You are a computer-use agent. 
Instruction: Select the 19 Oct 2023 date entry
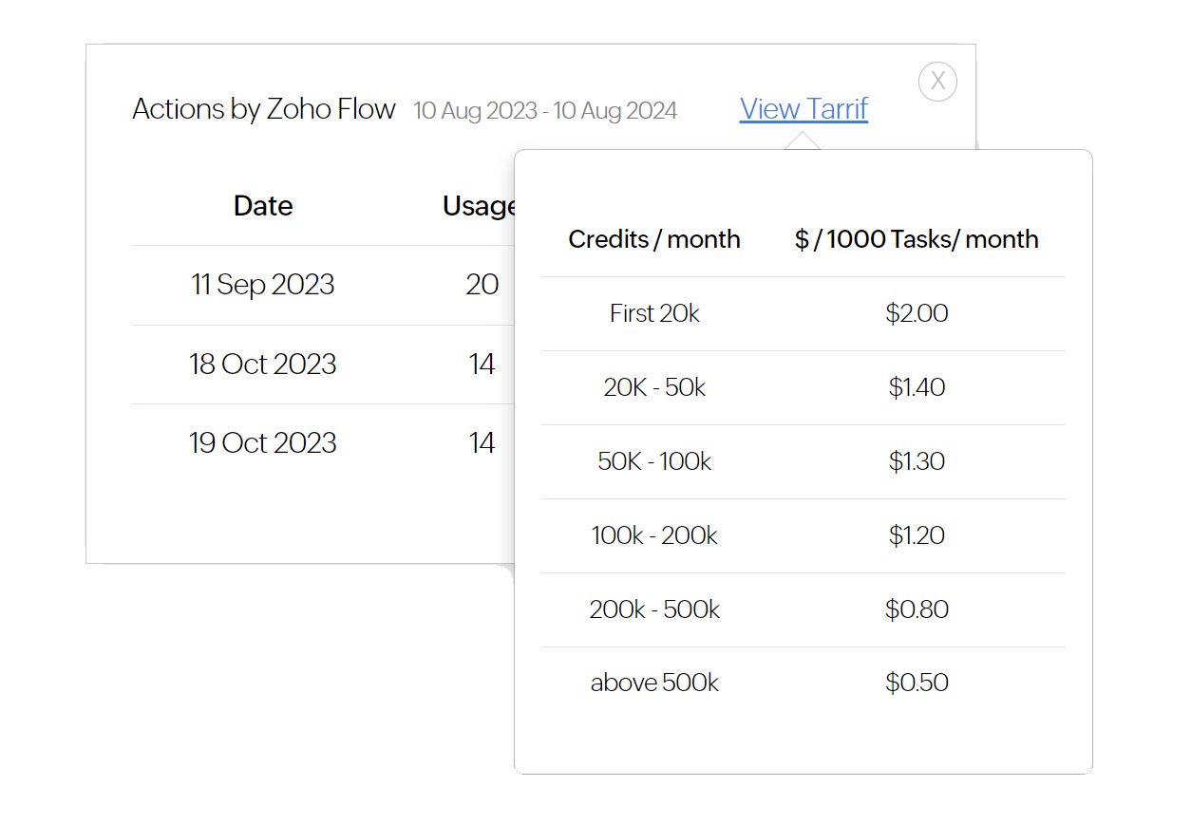[263, 443]
